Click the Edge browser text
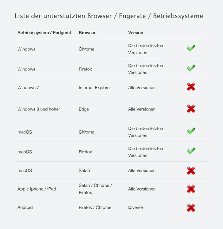 click(x=84, y=109)
